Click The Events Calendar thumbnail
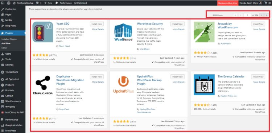The width and height of the screenshot is (272, 133). click(x=204, y=85)
